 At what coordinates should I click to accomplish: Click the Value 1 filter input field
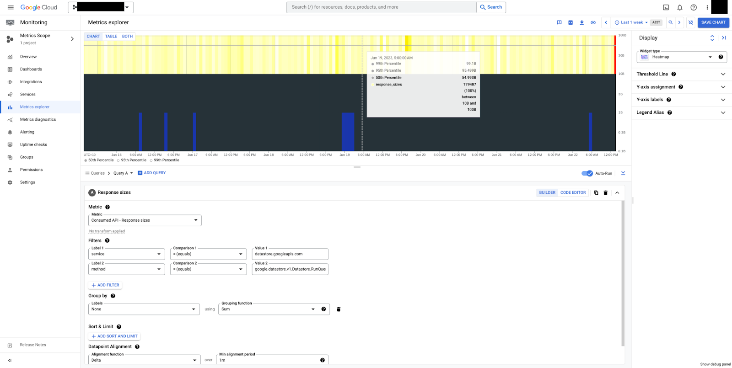pos(290,254)
